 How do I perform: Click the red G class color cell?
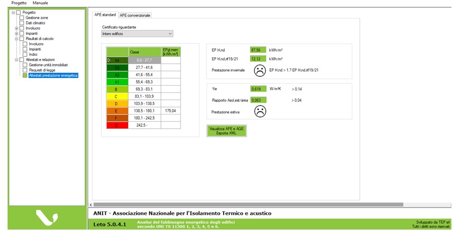pos(117,125)
